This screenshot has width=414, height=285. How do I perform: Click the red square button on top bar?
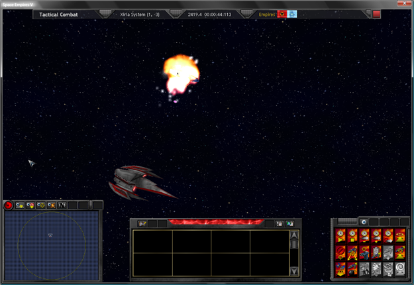tap(376, 15)
